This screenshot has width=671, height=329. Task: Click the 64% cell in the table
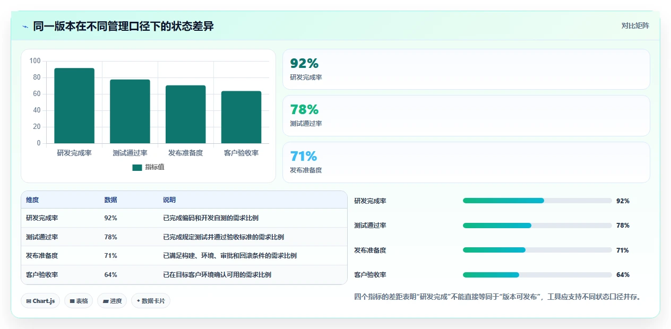pyautogui.click(x=111, y=275)
